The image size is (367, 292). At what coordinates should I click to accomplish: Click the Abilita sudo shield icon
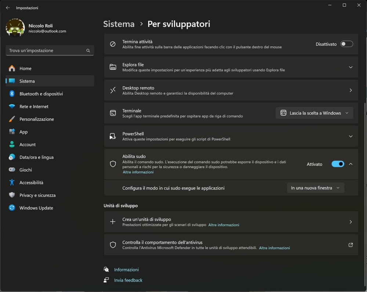tap(113, 164)
